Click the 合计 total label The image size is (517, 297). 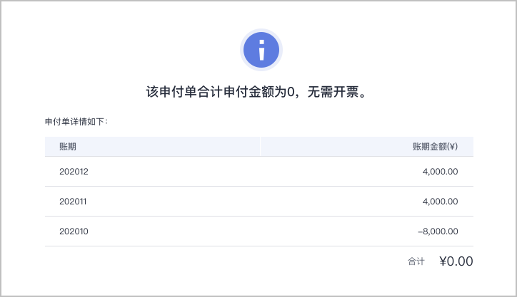[416, 261]
